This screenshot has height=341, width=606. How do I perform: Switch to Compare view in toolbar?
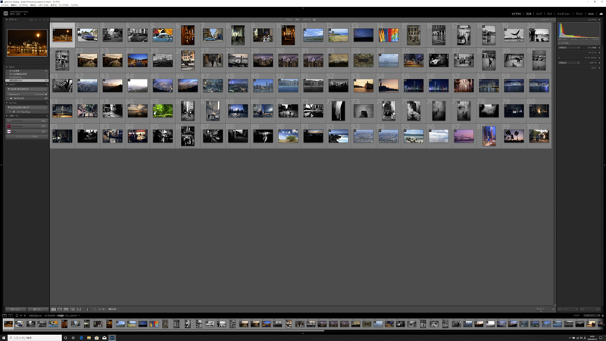coord(66,309)
